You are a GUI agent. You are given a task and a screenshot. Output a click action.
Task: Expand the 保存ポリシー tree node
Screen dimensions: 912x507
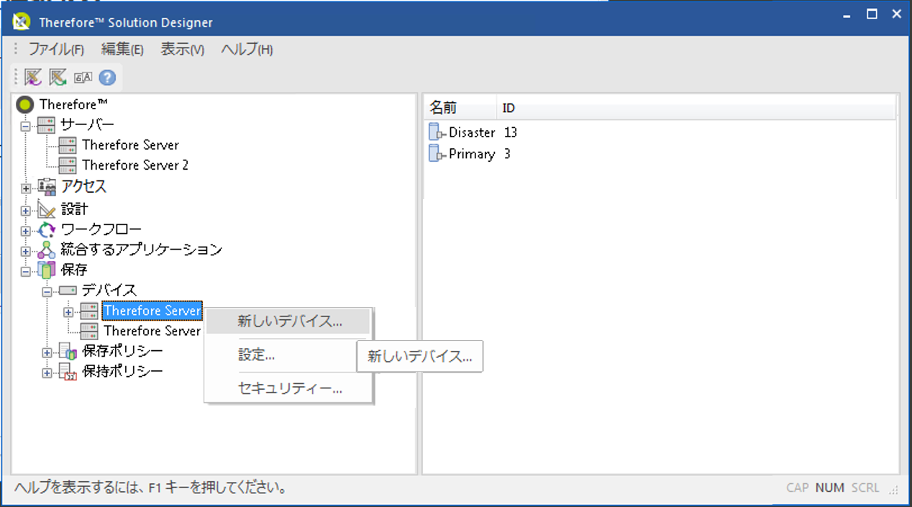tap(47, 353)
